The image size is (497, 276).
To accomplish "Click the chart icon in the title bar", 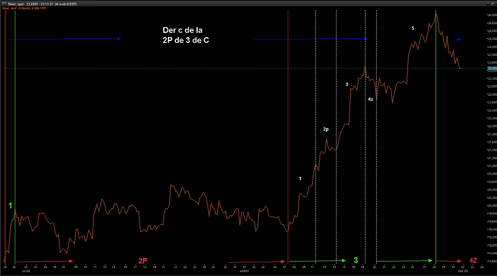I will [4, 3].
